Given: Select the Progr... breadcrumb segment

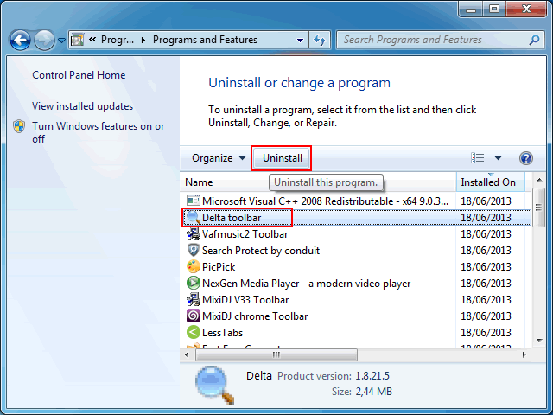Looking at the screenshot, I should [x=118, y=40].
